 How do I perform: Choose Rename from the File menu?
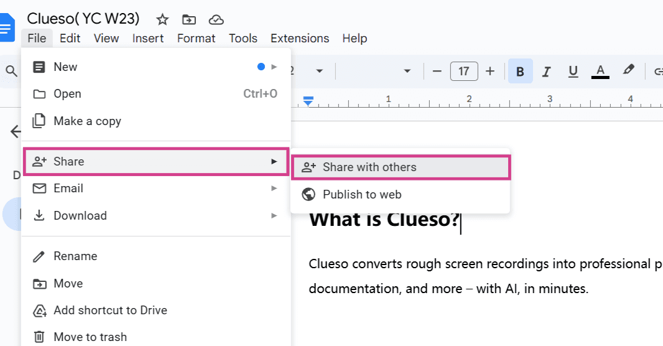(156, 256)
